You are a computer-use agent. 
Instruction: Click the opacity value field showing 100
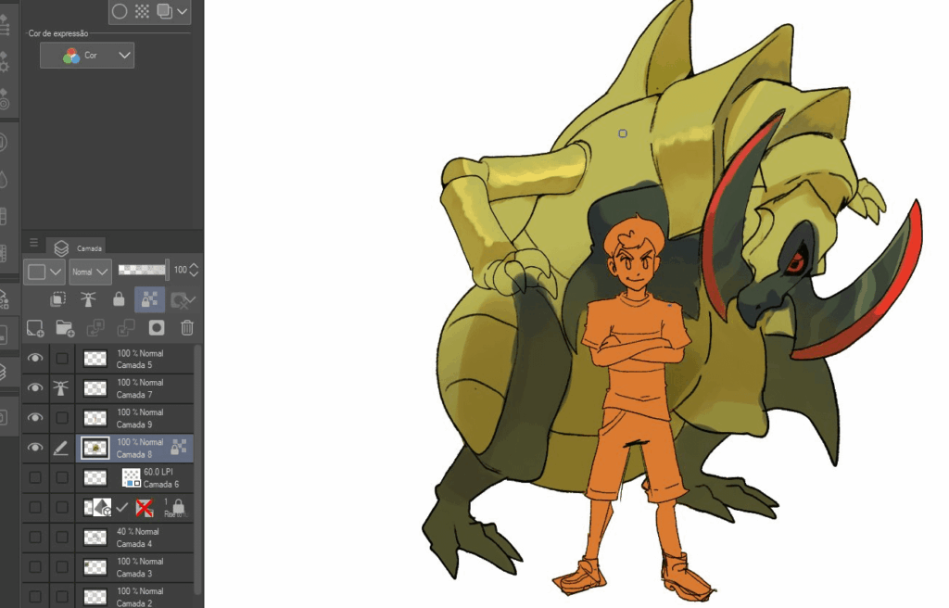(x=181, y=270)
